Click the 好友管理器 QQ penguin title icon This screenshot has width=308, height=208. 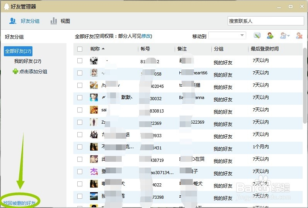click(7, 7)
